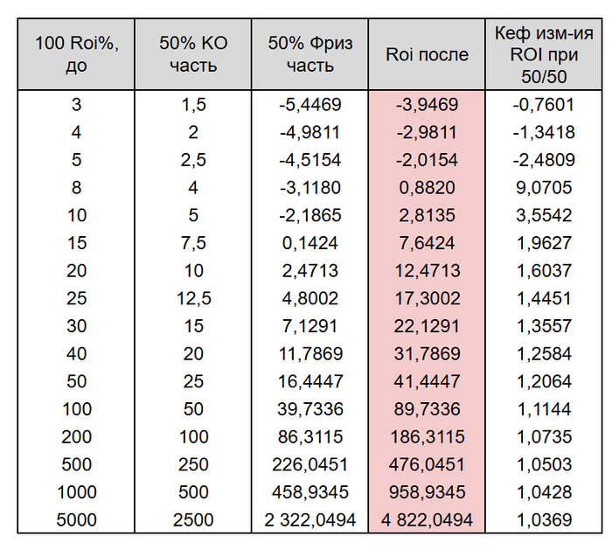Select the pink cell showing 0,8820

click(427, 188)
